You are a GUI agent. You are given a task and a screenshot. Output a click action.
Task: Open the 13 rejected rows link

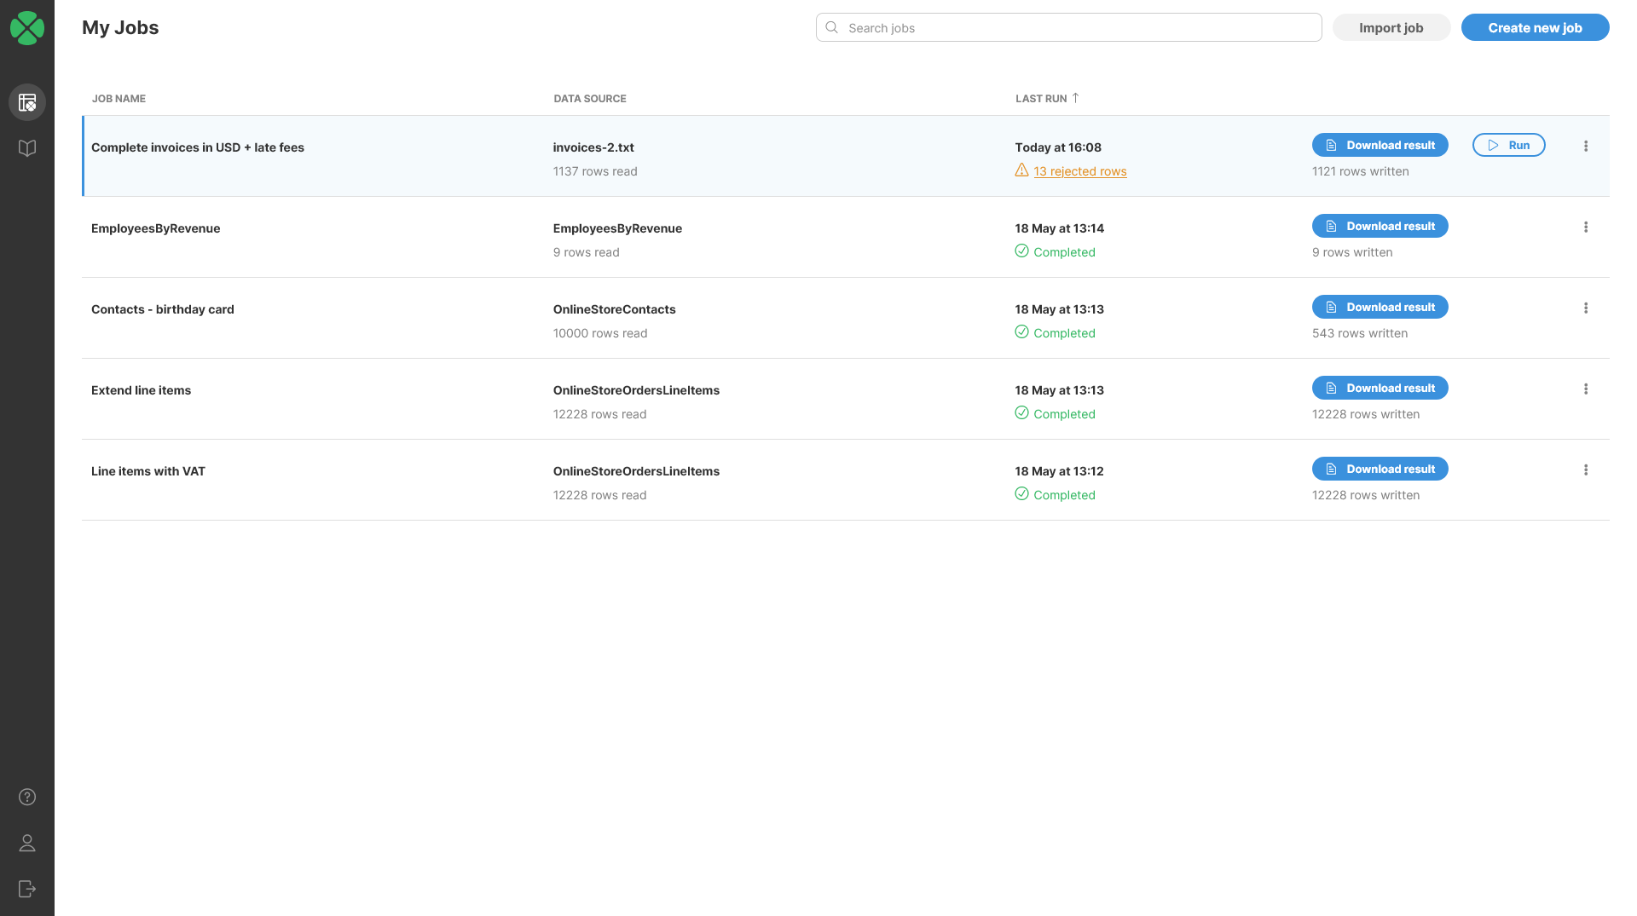(x=1079, y=171)
